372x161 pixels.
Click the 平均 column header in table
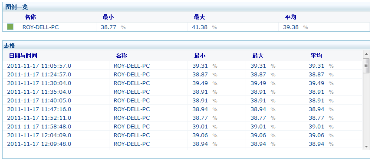(x=316, y=56)
